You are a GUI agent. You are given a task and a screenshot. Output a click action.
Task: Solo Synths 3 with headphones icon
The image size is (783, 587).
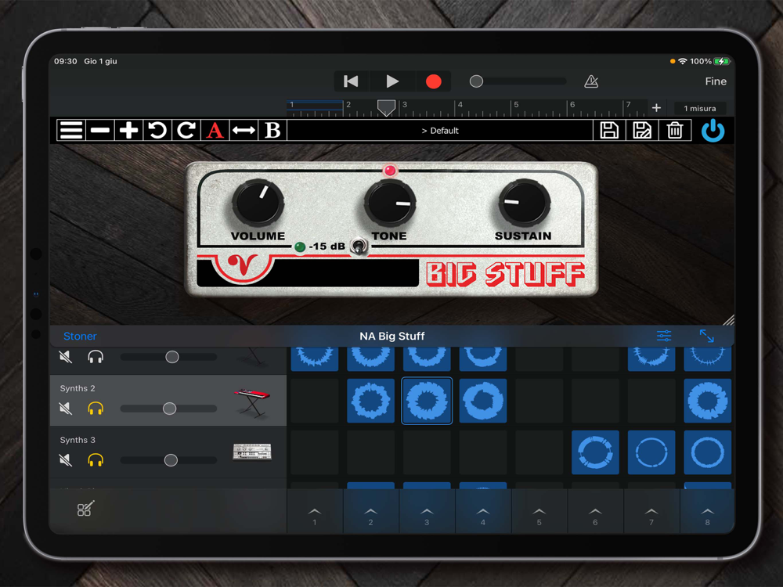(96, 459)
